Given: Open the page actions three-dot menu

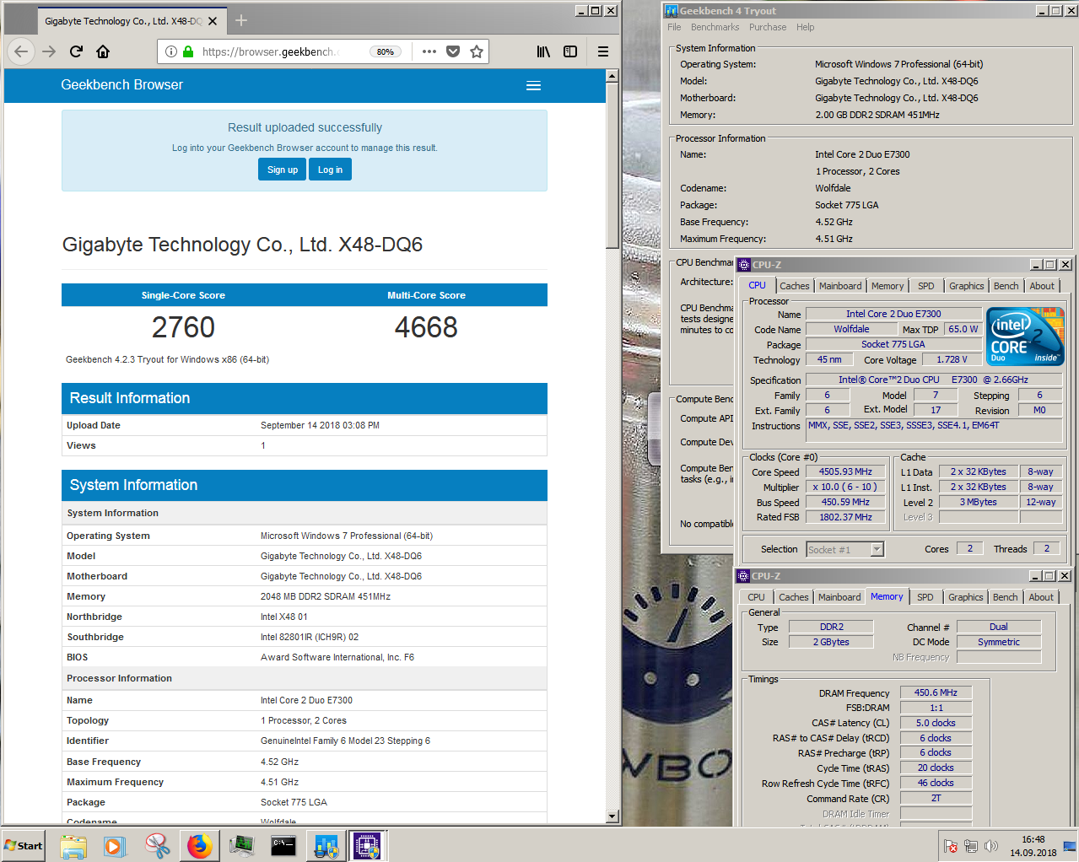Looking at the screenshot, I should point(429,51).
